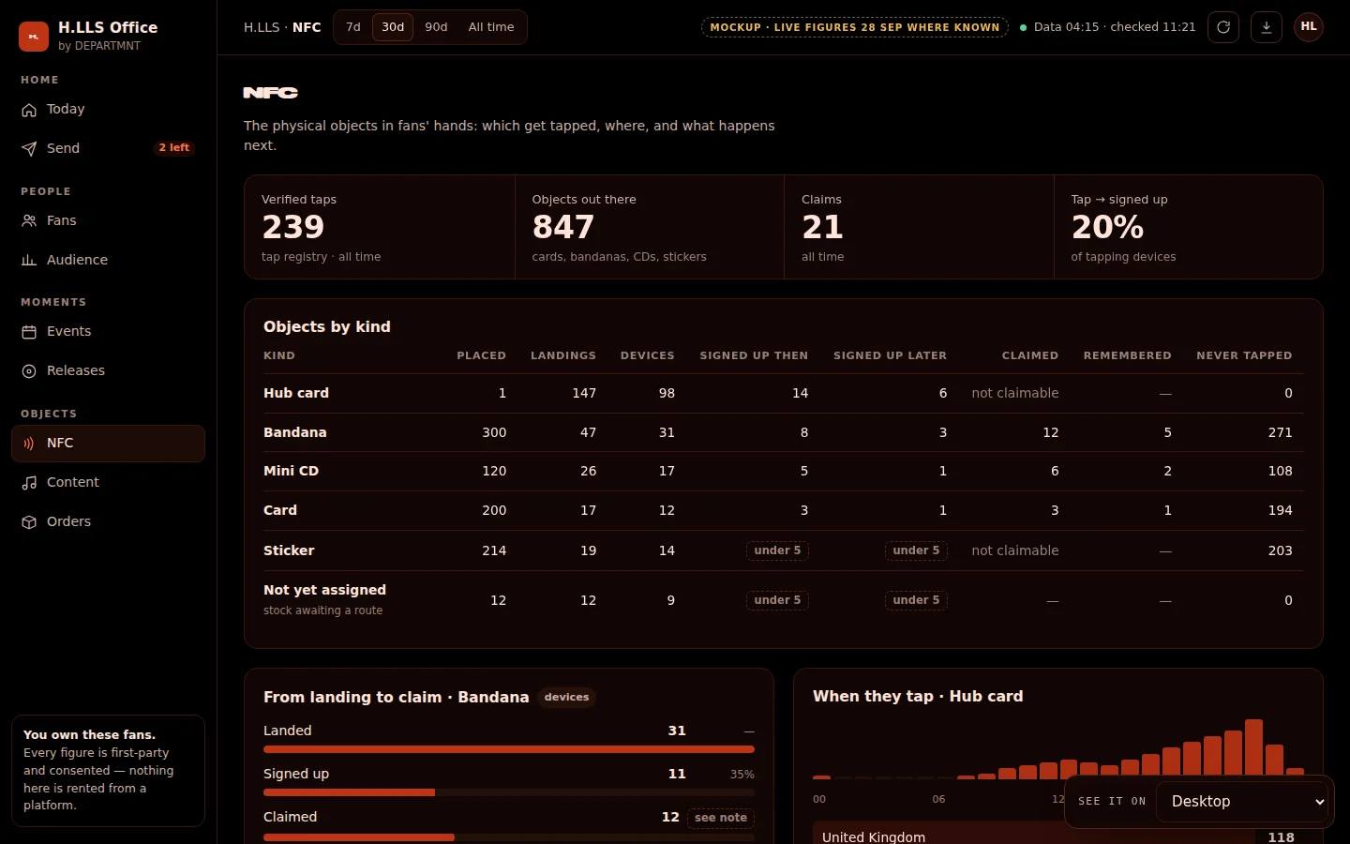Click the NEVER TAPPED column header
Screen dimensions: 1350x844
click(x=1244, y=355)
